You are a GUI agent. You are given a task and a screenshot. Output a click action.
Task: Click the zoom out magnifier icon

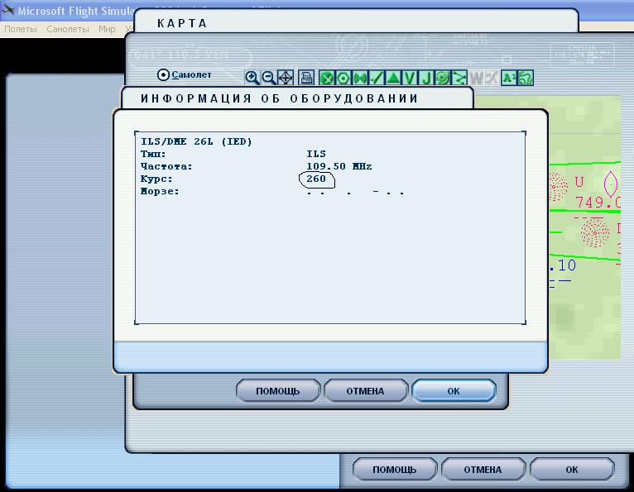tap(268, 78)
